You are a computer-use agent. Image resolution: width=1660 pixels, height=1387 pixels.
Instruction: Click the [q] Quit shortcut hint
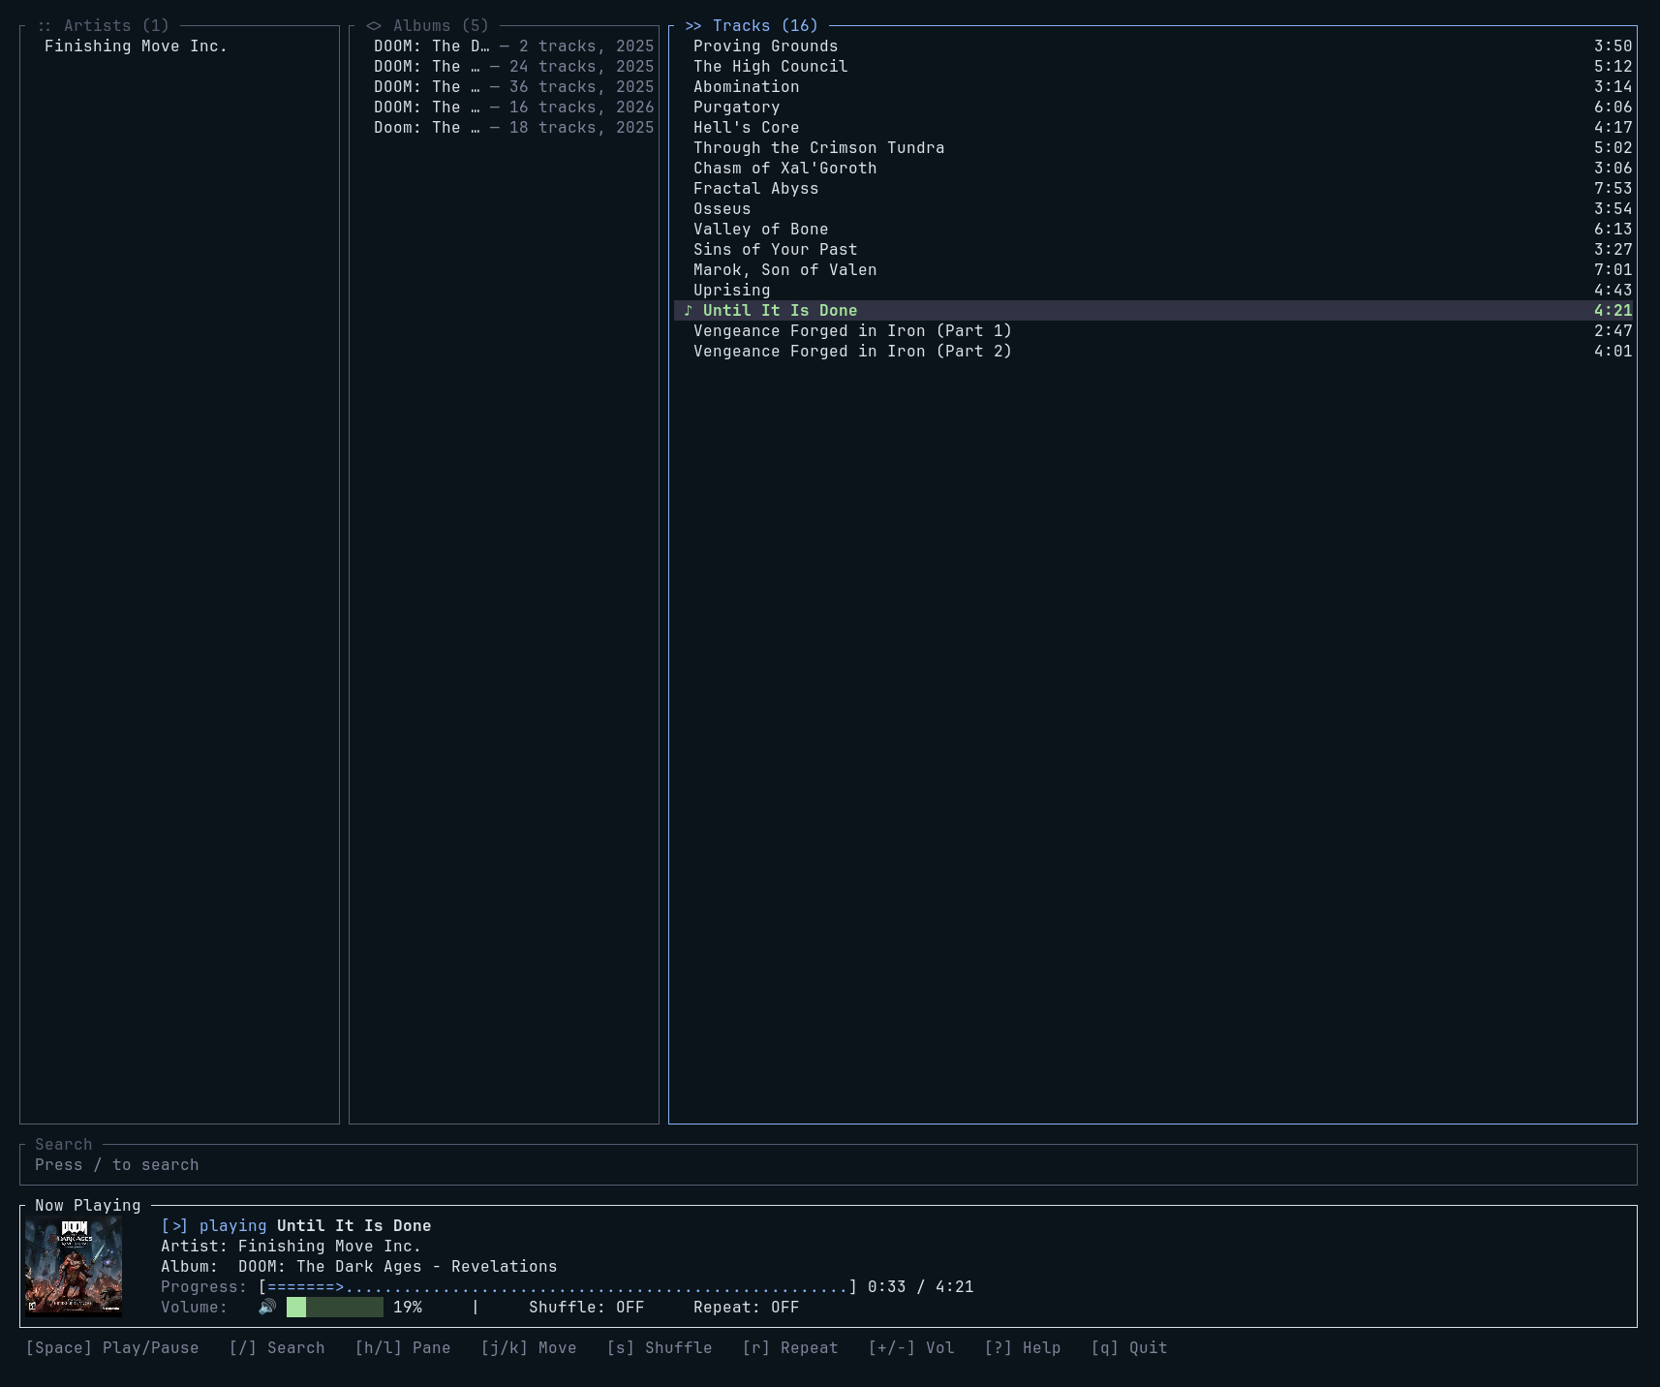point(1129,1348)
